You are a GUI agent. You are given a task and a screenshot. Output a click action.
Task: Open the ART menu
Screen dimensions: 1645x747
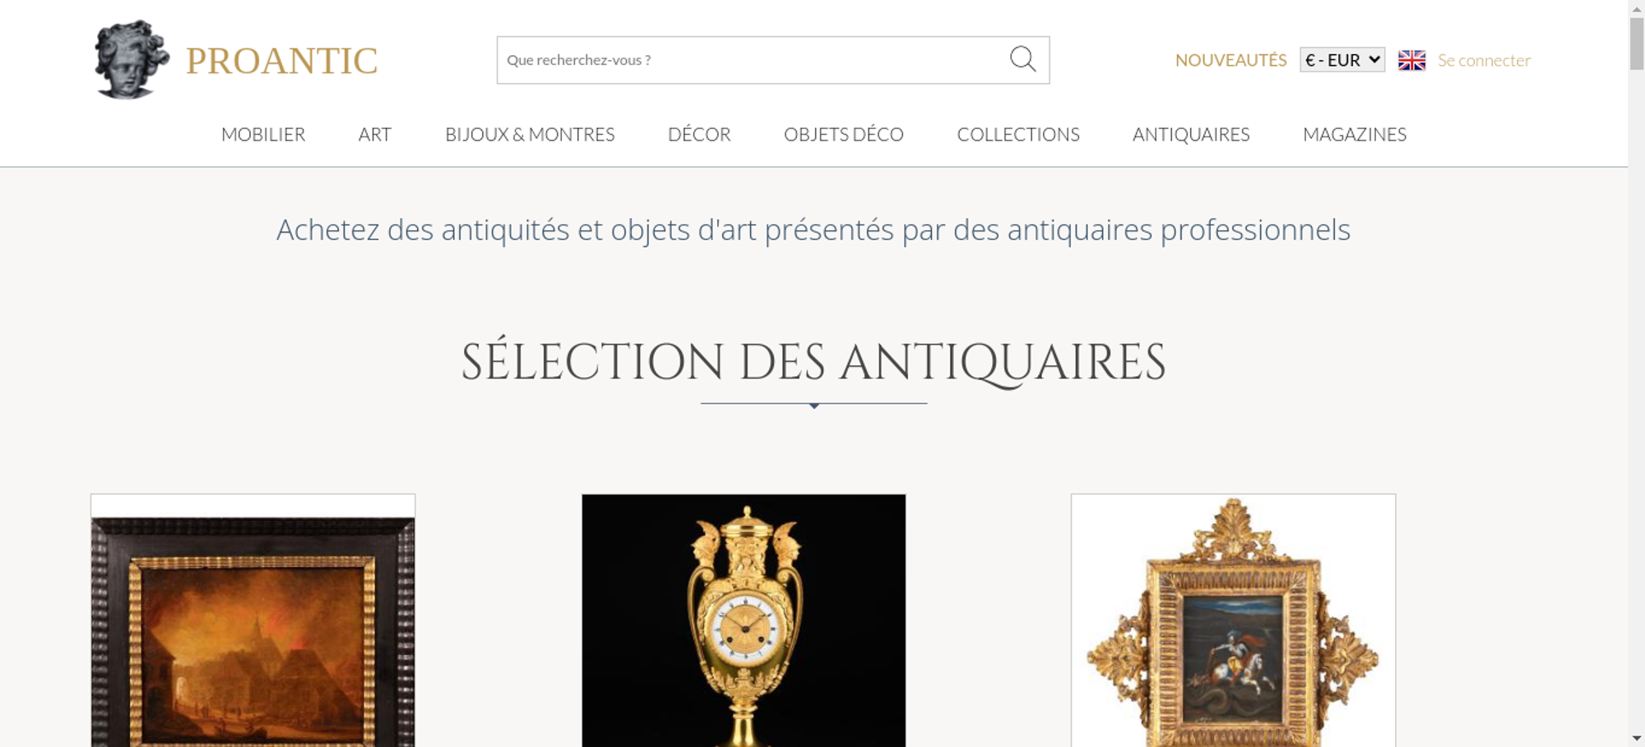tap(375, 134)
